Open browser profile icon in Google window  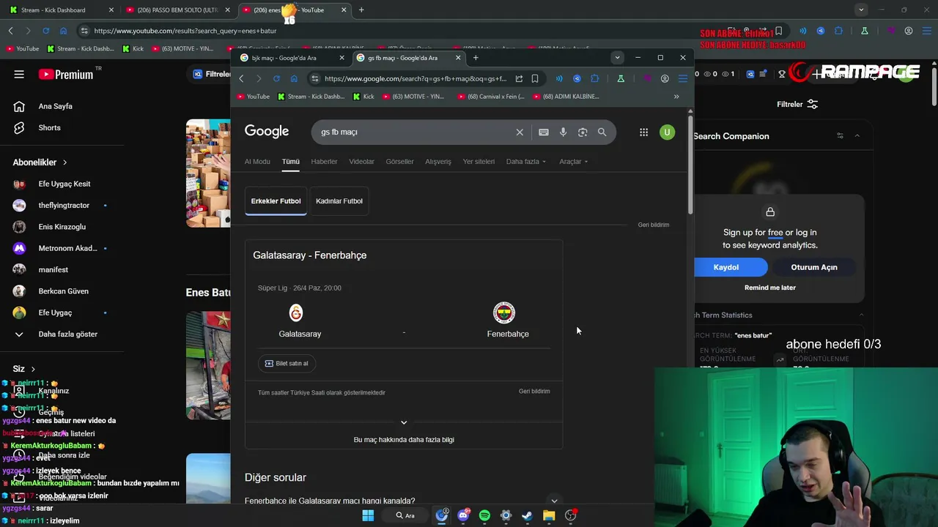point(665,78)
